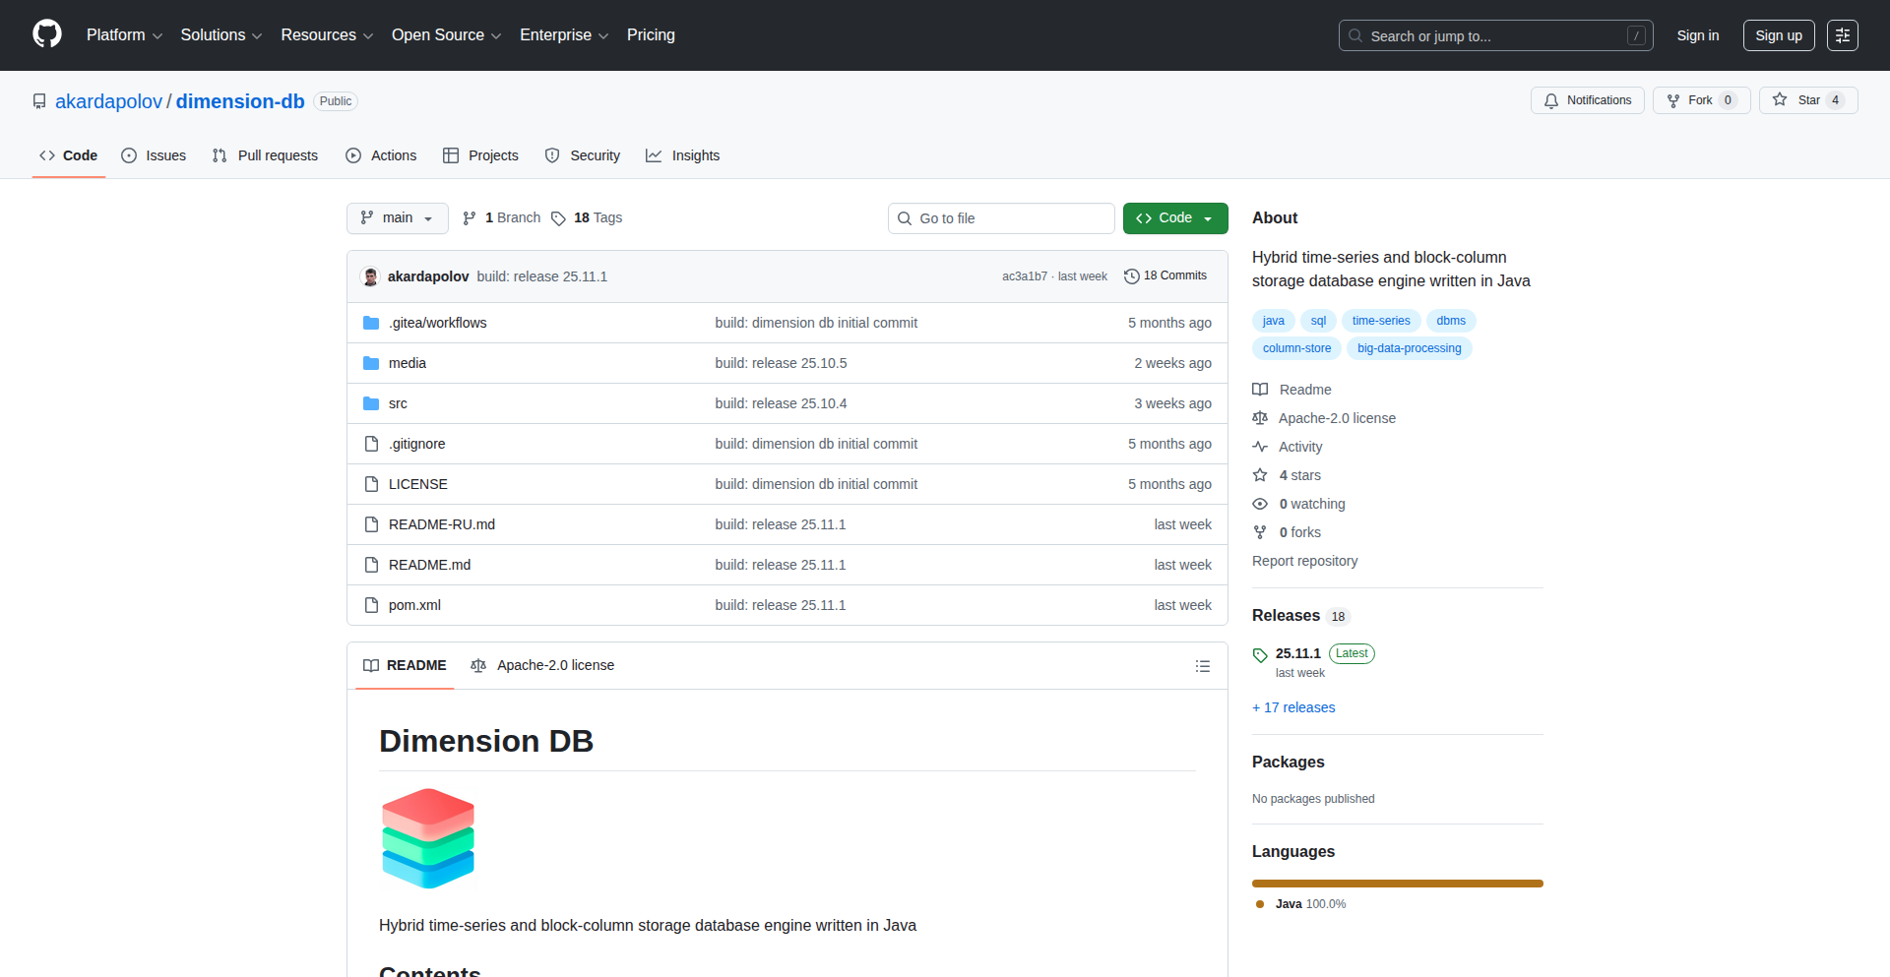Click inside the Go to file field
1890x977 pixels.
click(x=1001, y=217)
